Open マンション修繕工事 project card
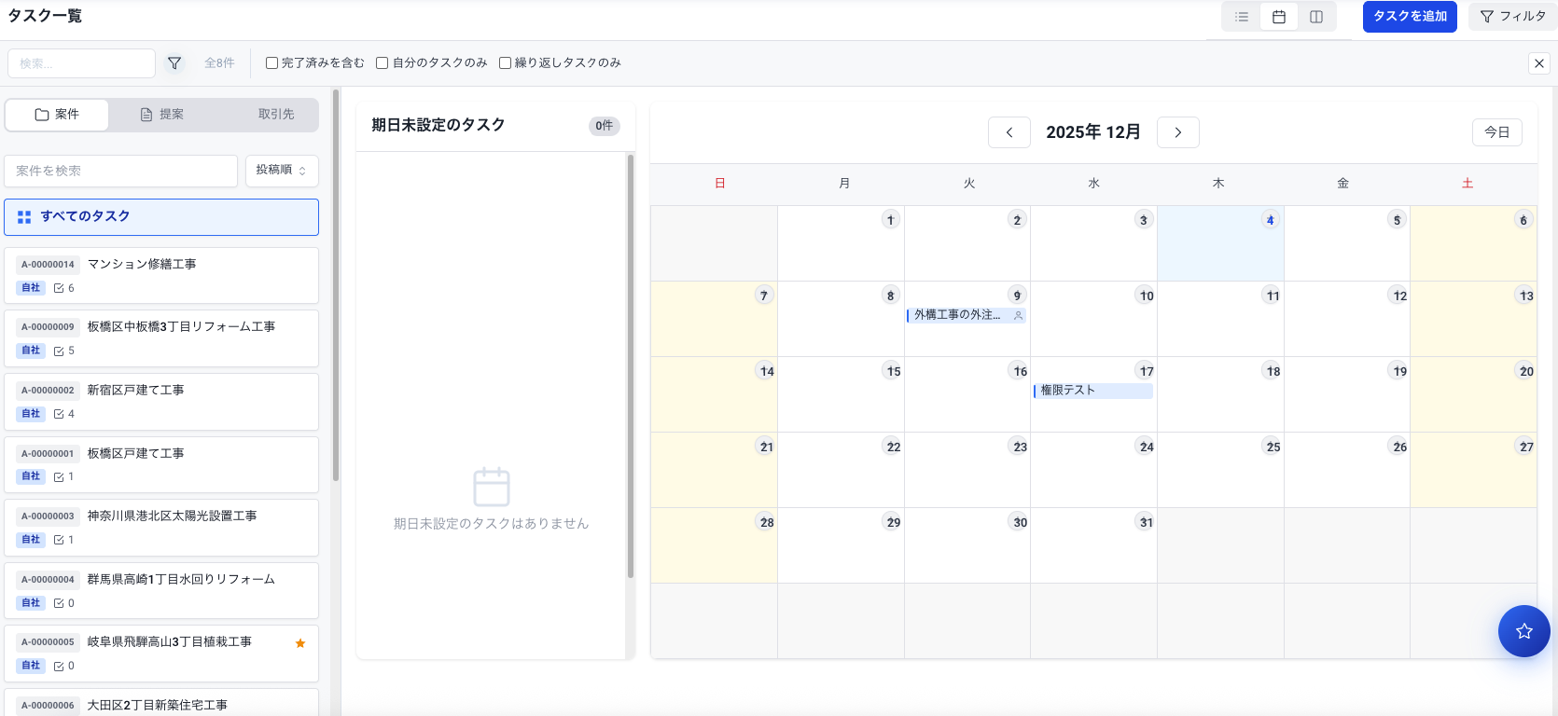 pos(161,275)
